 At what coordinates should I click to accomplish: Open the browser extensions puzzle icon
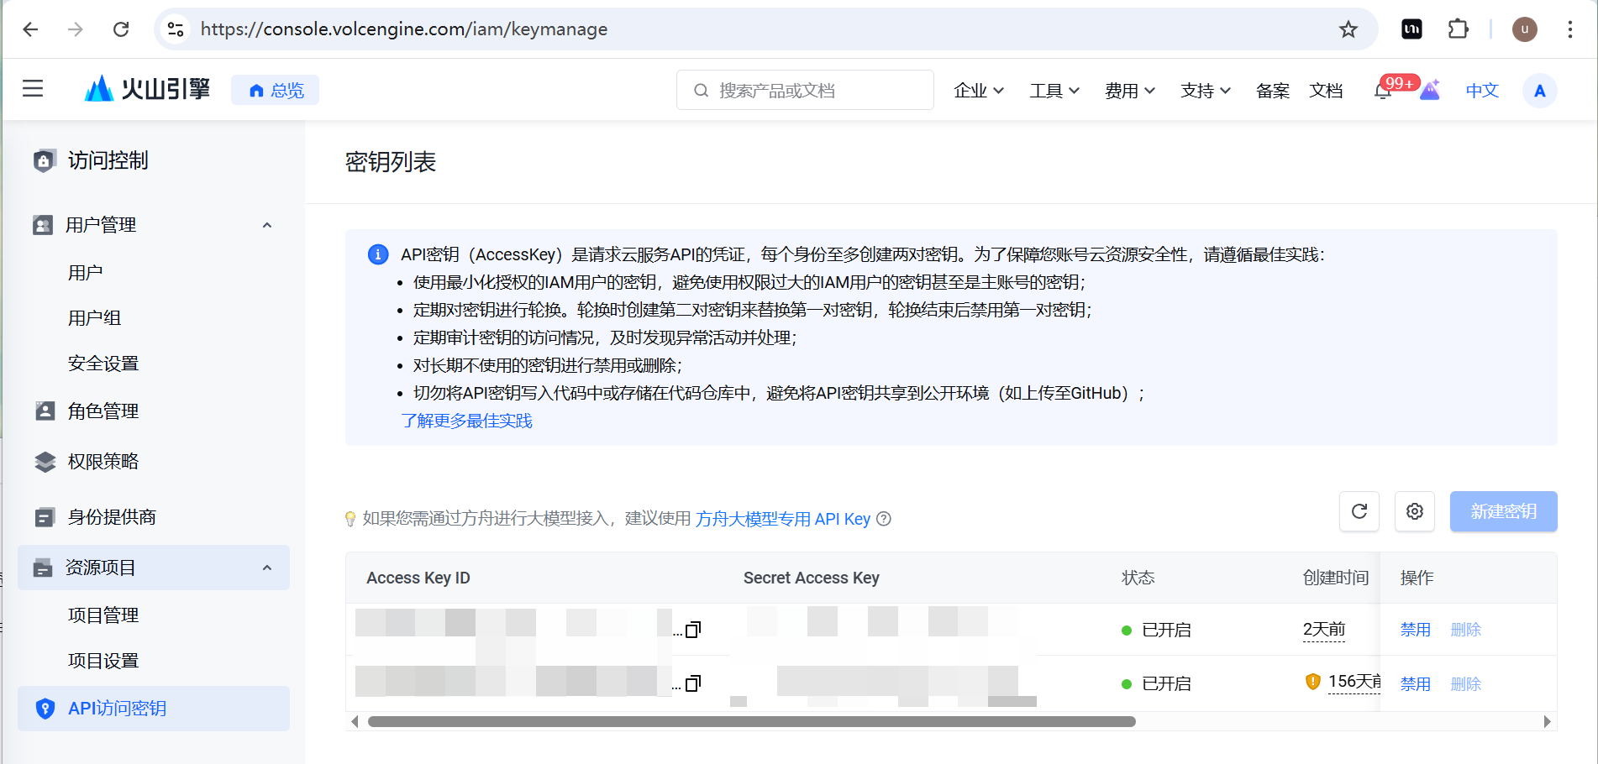1459,29
